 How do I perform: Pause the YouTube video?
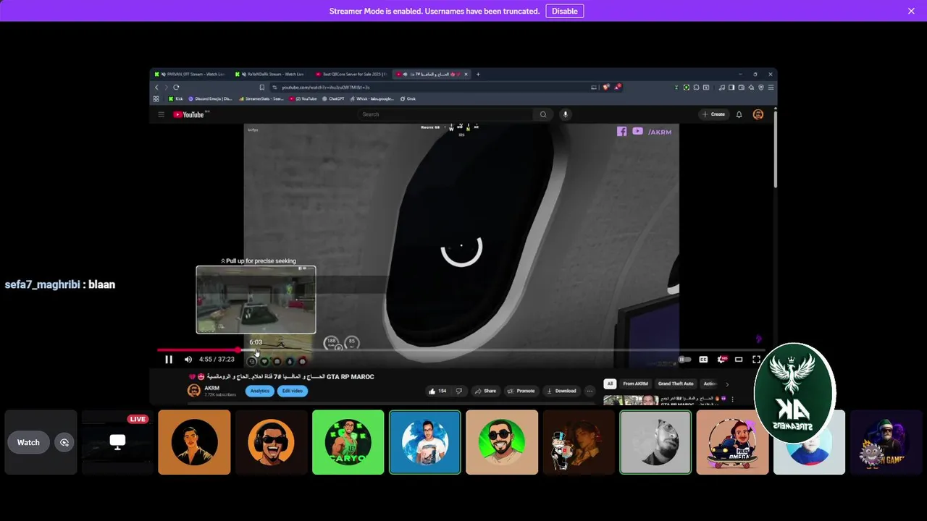pos(168,359)
